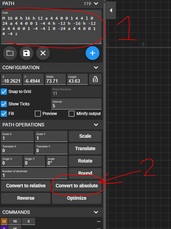Viewport: 171px width, 229px height.
Task: Edit the X viewbox field
Action: point(11,79)
